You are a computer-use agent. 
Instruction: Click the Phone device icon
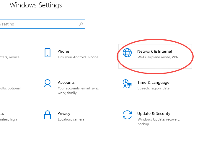[x=48, y=53]
